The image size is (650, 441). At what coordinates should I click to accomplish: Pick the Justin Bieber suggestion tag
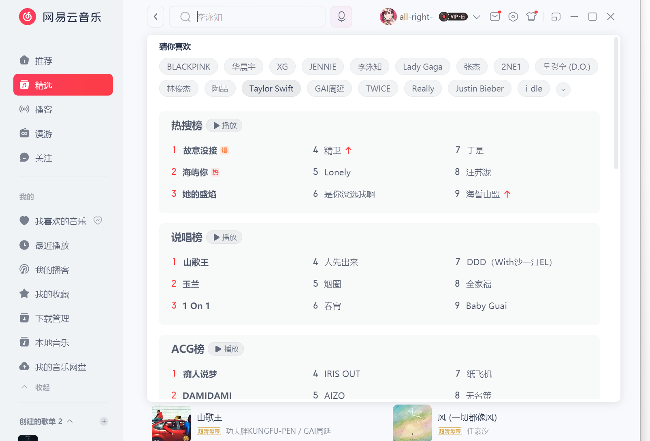coord(480,89)
